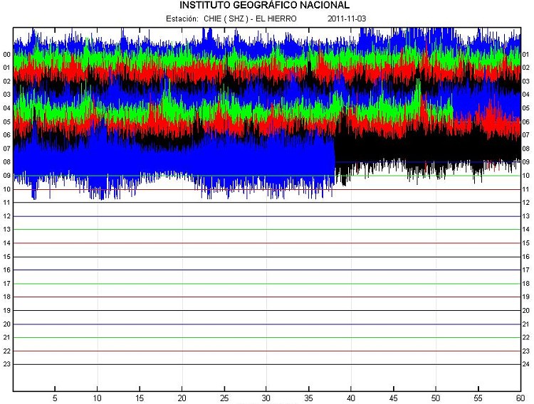Viewport: 534px width, 404px height.
Task: Select the date 2011-11-03
Action: coord(347,18)
